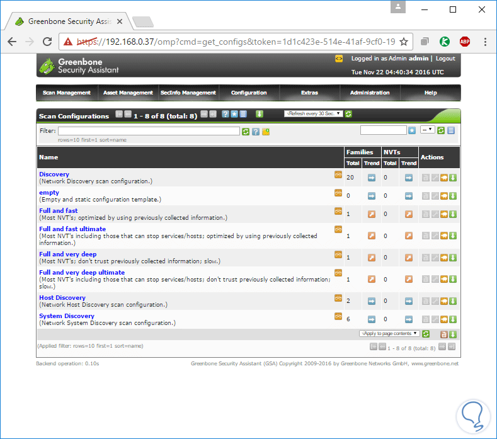Click the global-object icon of Host Discovery row
Image resolution: width=497 pixels, height=439 pixels.
[338, 299]
